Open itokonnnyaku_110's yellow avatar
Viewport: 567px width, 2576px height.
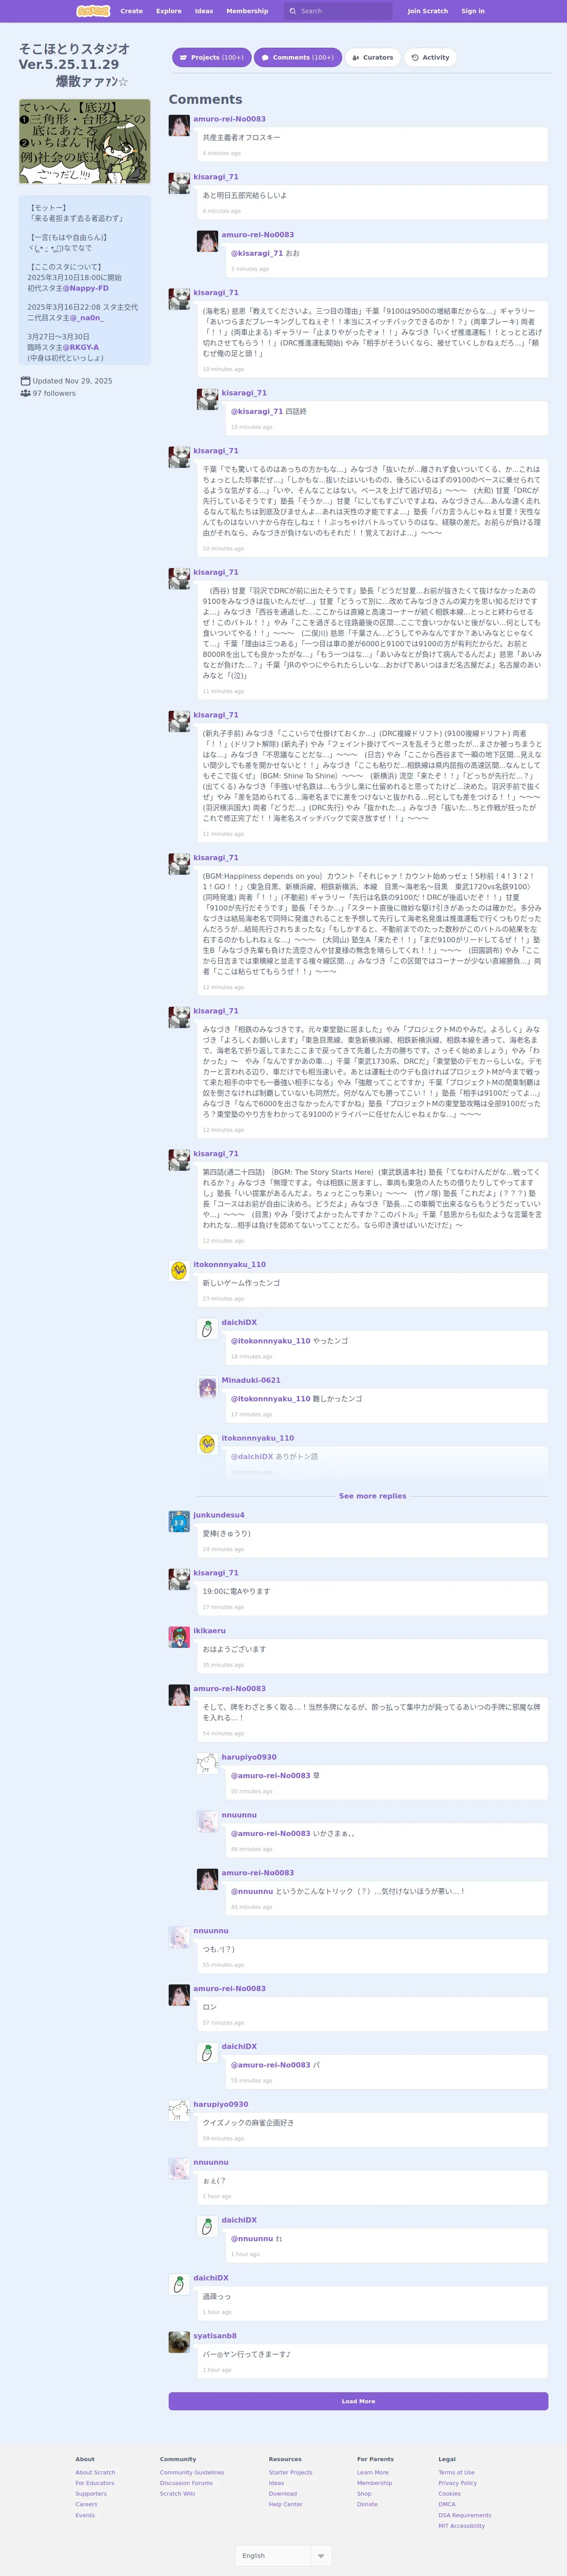pyautogui.click(x=179, y=1271)
